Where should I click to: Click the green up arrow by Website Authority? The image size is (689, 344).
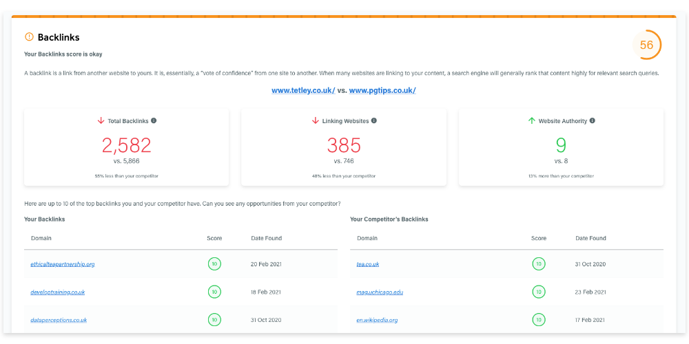[x=532, y=120]
